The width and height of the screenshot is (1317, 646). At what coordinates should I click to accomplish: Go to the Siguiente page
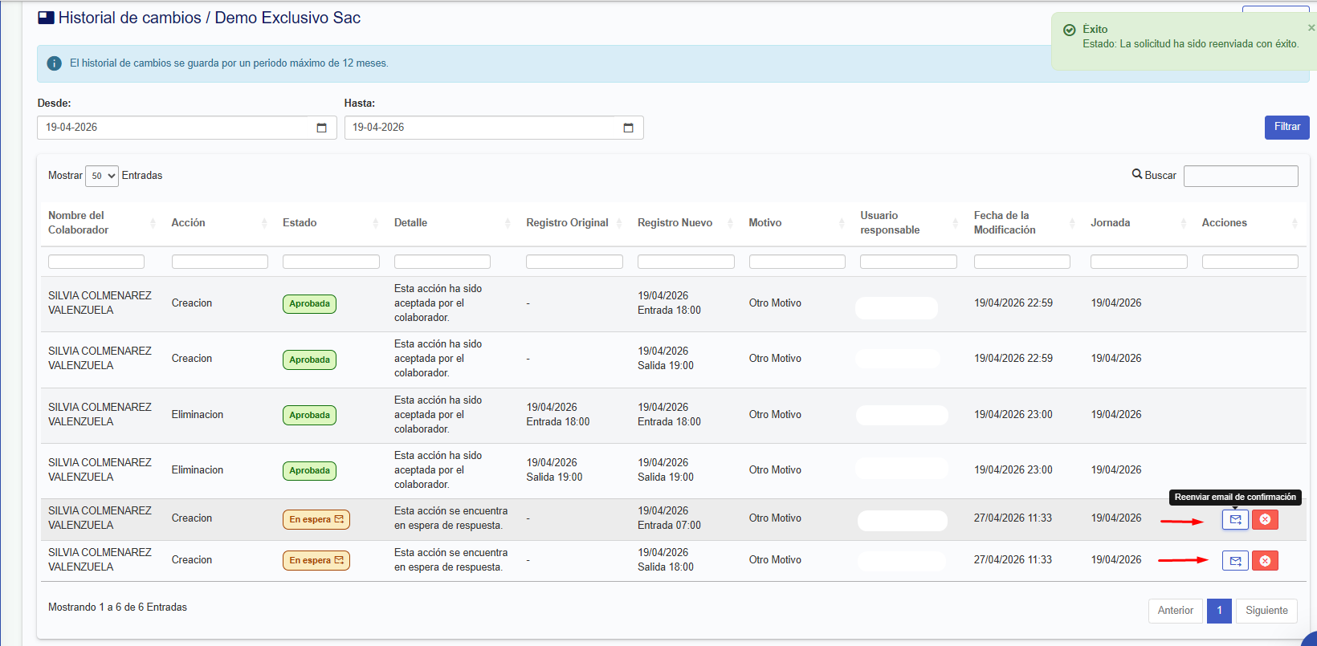[1266, 611]
